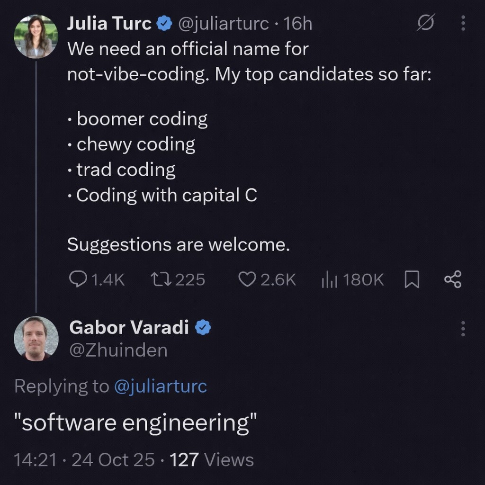Click the @juliarturc handle in tweet header
The height and width of the screenshot is (485, 485).
[x=223, y=24]
